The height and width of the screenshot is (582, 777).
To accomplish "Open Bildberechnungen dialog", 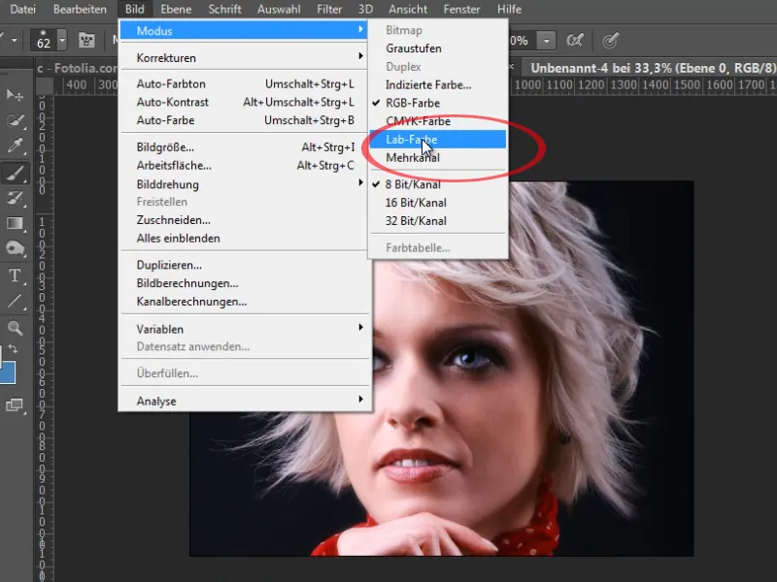I will pos(245,283).
